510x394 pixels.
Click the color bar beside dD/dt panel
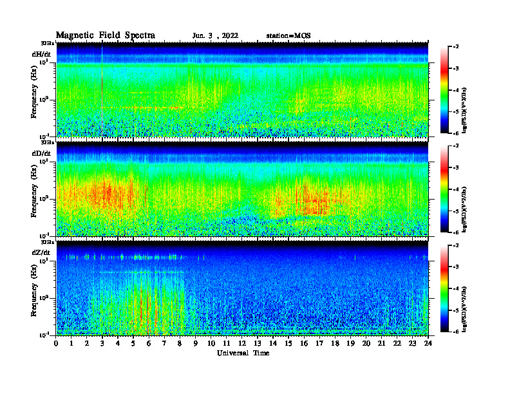(x=444, y=189)
